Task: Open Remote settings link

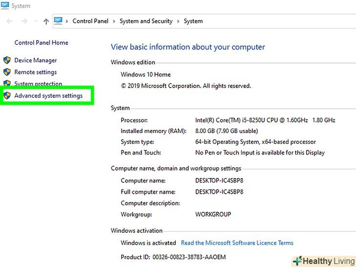Action: [x=36, y=72]
